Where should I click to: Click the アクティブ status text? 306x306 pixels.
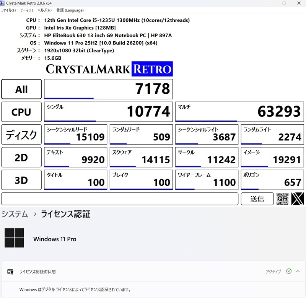pyautogui.click(x=273, y=272)
